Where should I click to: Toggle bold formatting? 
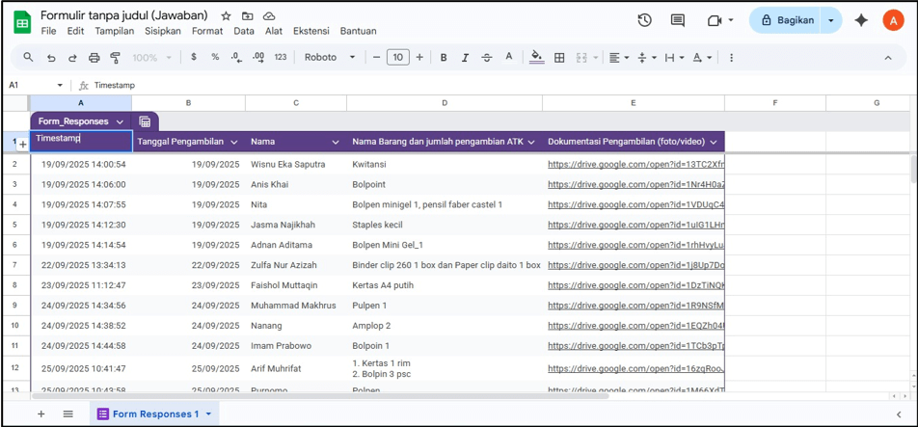(444, 58)
